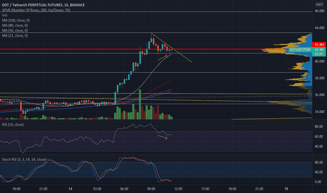Image resolution: width=327 pixels, height=193 pixels.
Task: Select the Vol indicator legend
Action: click(5, 15)
